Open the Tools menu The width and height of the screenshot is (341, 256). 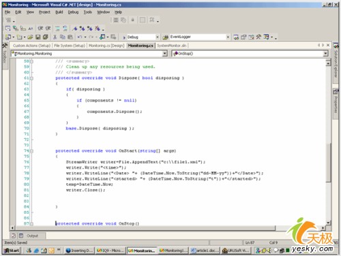(88, 12)
